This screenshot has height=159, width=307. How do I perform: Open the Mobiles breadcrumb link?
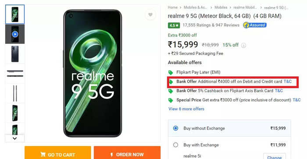coord(221,7)
